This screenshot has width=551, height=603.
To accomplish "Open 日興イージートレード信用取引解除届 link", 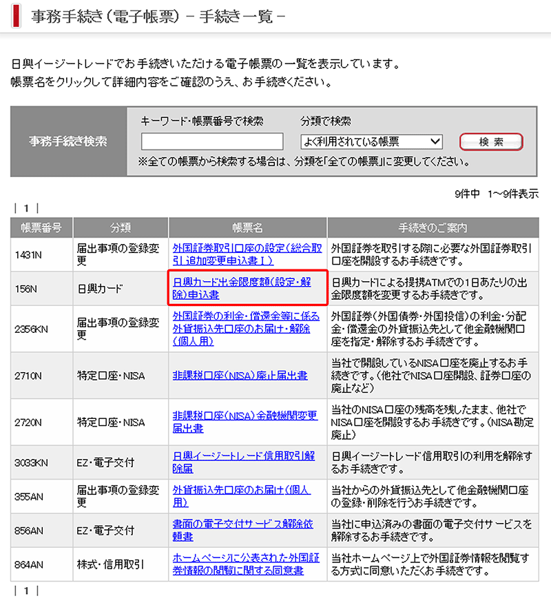I will (243, 462).
